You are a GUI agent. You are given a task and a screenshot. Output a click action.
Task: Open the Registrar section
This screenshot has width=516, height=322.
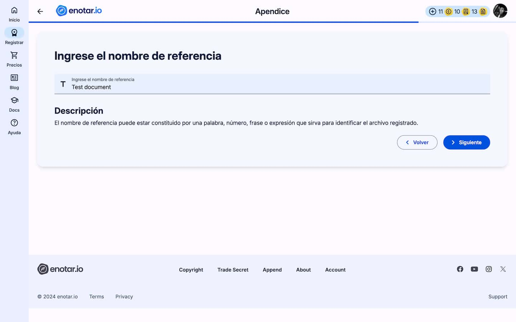pos(14,37)
